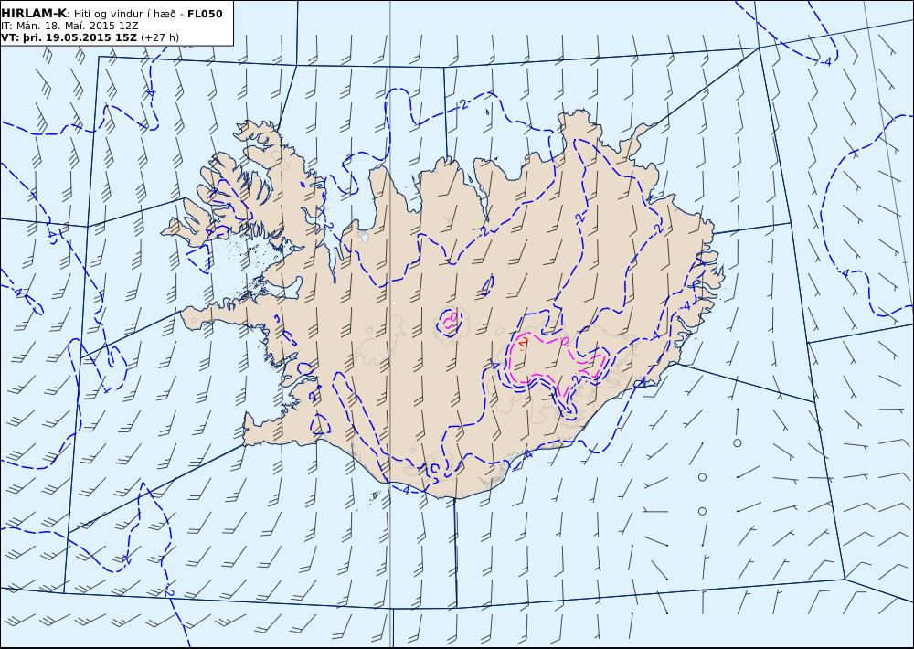Click the '(+27 h)' forecast offset text
The image size is (914, 649).
[x=160, y=37]
